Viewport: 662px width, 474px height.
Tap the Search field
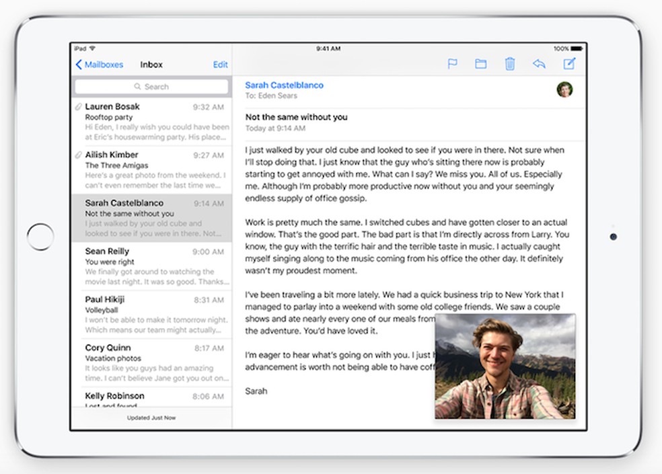point(151,86)
